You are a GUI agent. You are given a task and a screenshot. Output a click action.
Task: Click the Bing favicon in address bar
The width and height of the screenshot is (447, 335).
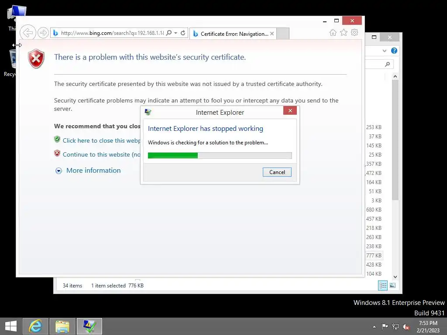(55, 33)
